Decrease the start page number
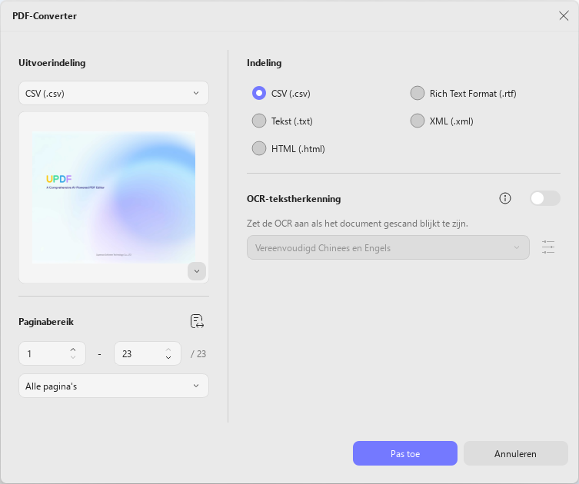 [x=73, y=357]
